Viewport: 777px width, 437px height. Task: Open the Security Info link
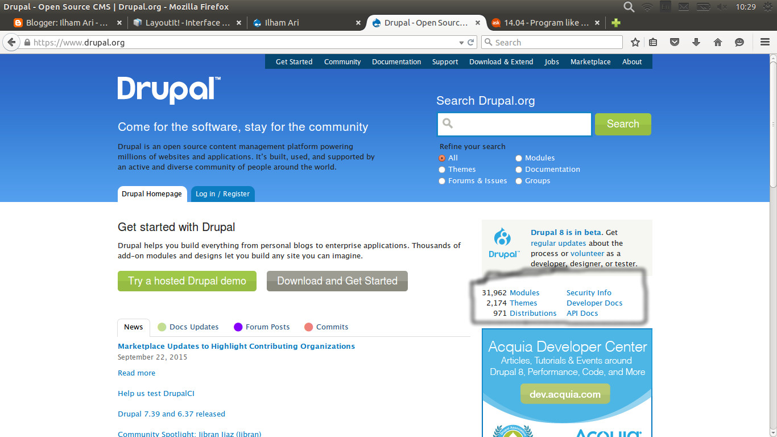(589, 293)
